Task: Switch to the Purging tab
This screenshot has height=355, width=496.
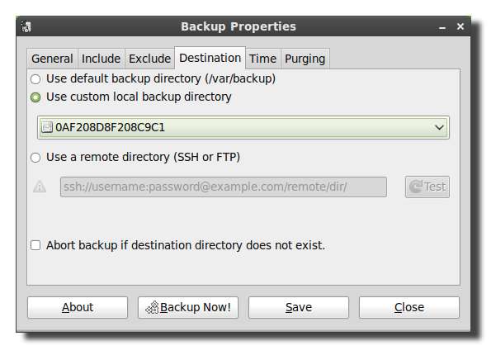Action: tap(305, 59)
